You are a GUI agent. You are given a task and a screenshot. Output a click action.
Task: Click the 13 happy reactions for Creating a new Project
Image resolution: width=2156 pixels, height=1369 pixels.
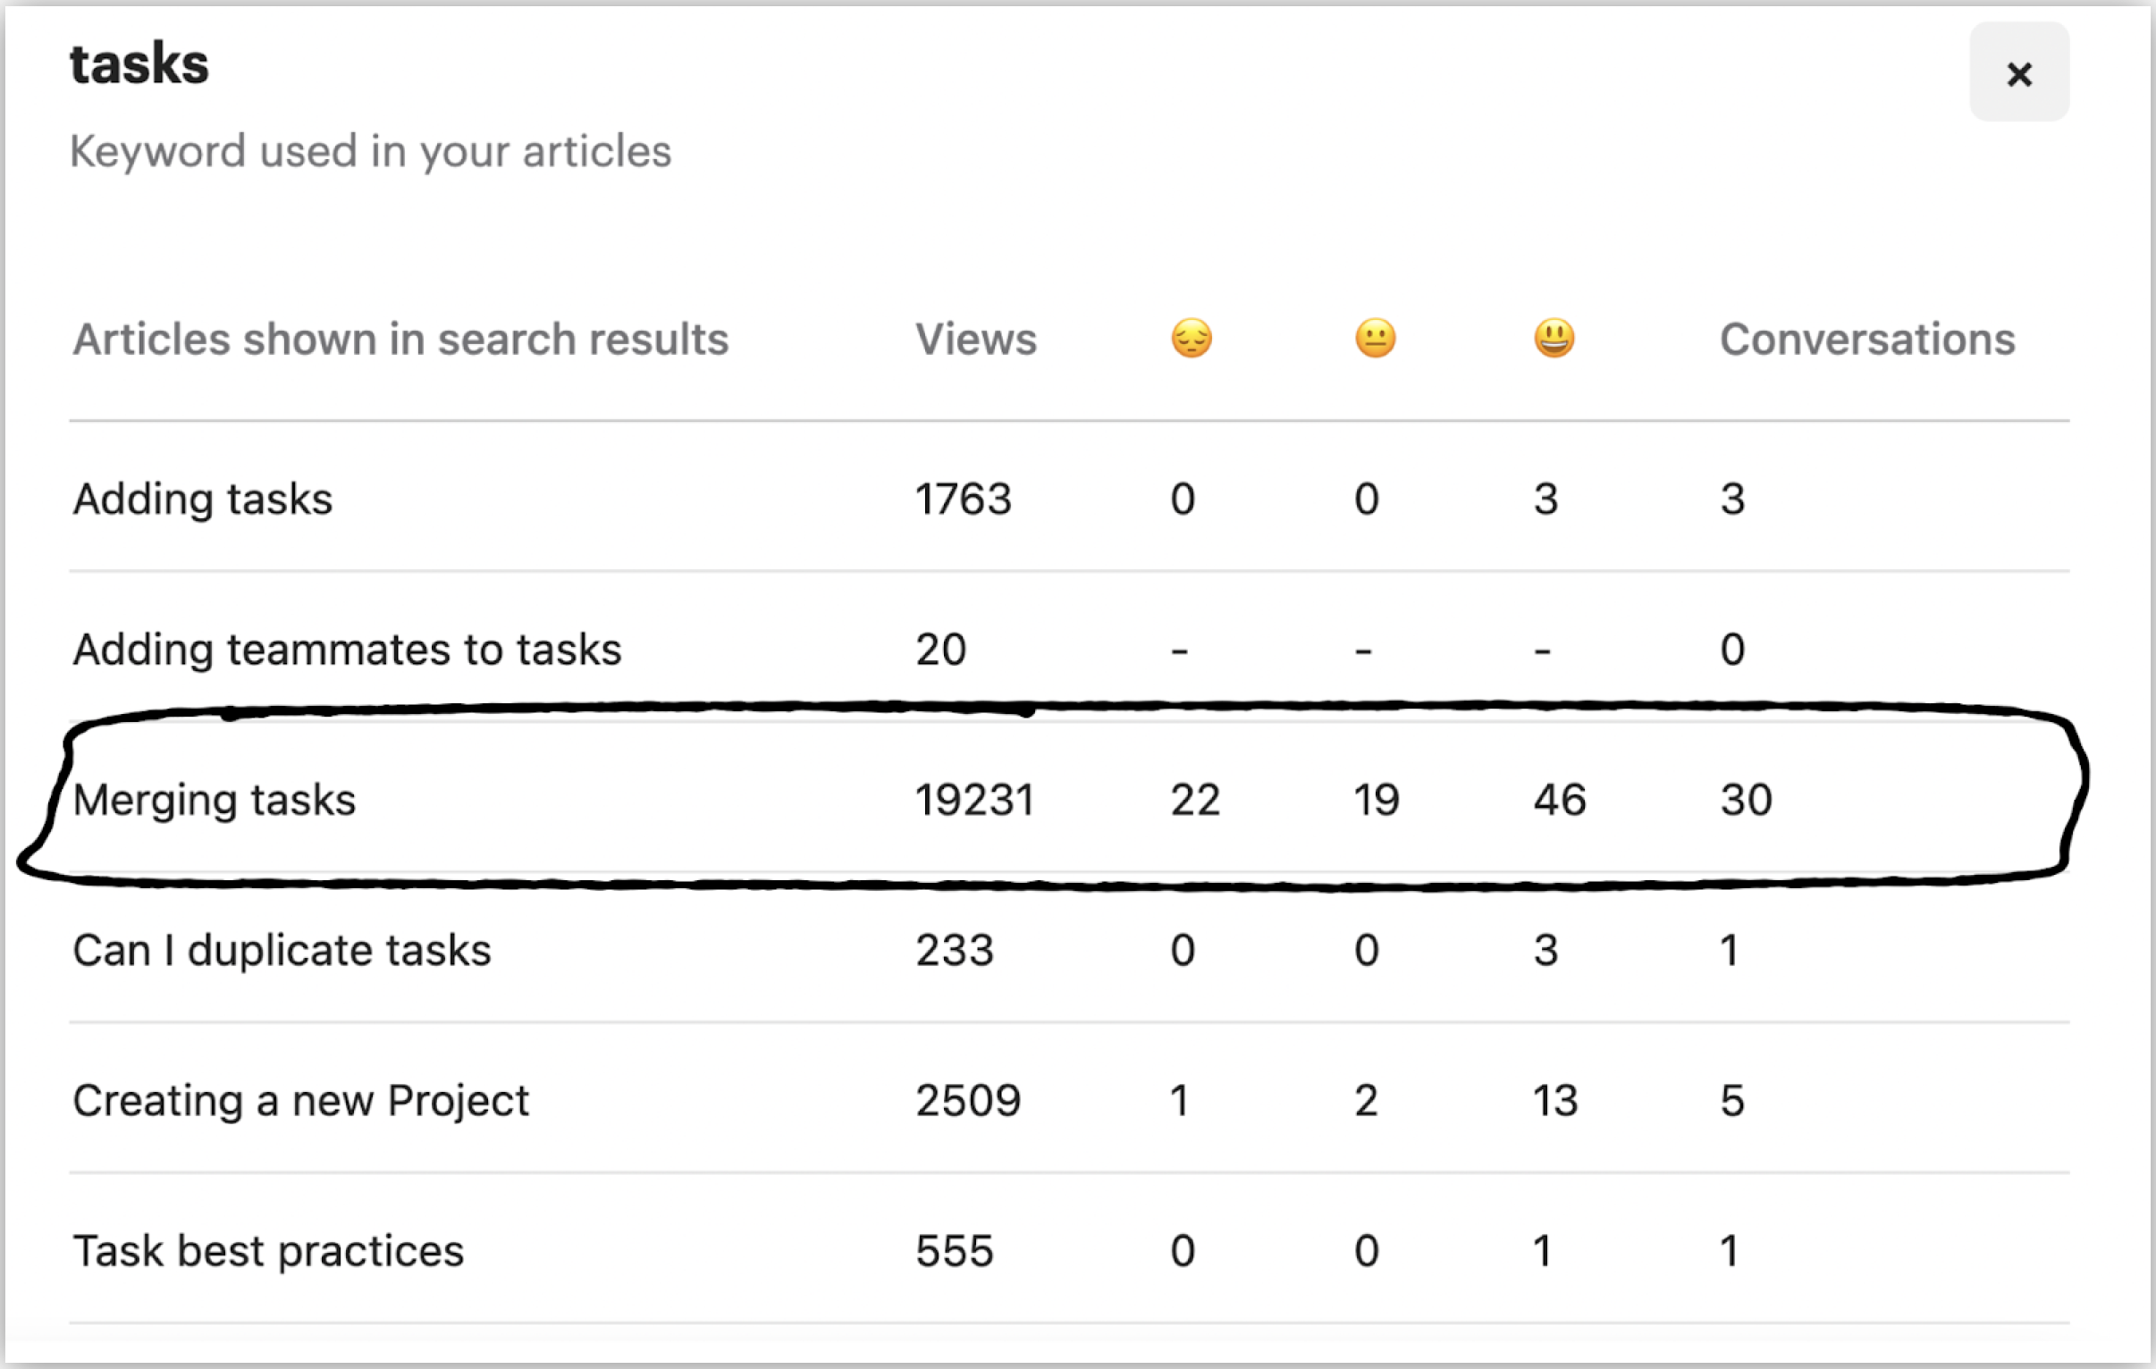[1556, 1100]
